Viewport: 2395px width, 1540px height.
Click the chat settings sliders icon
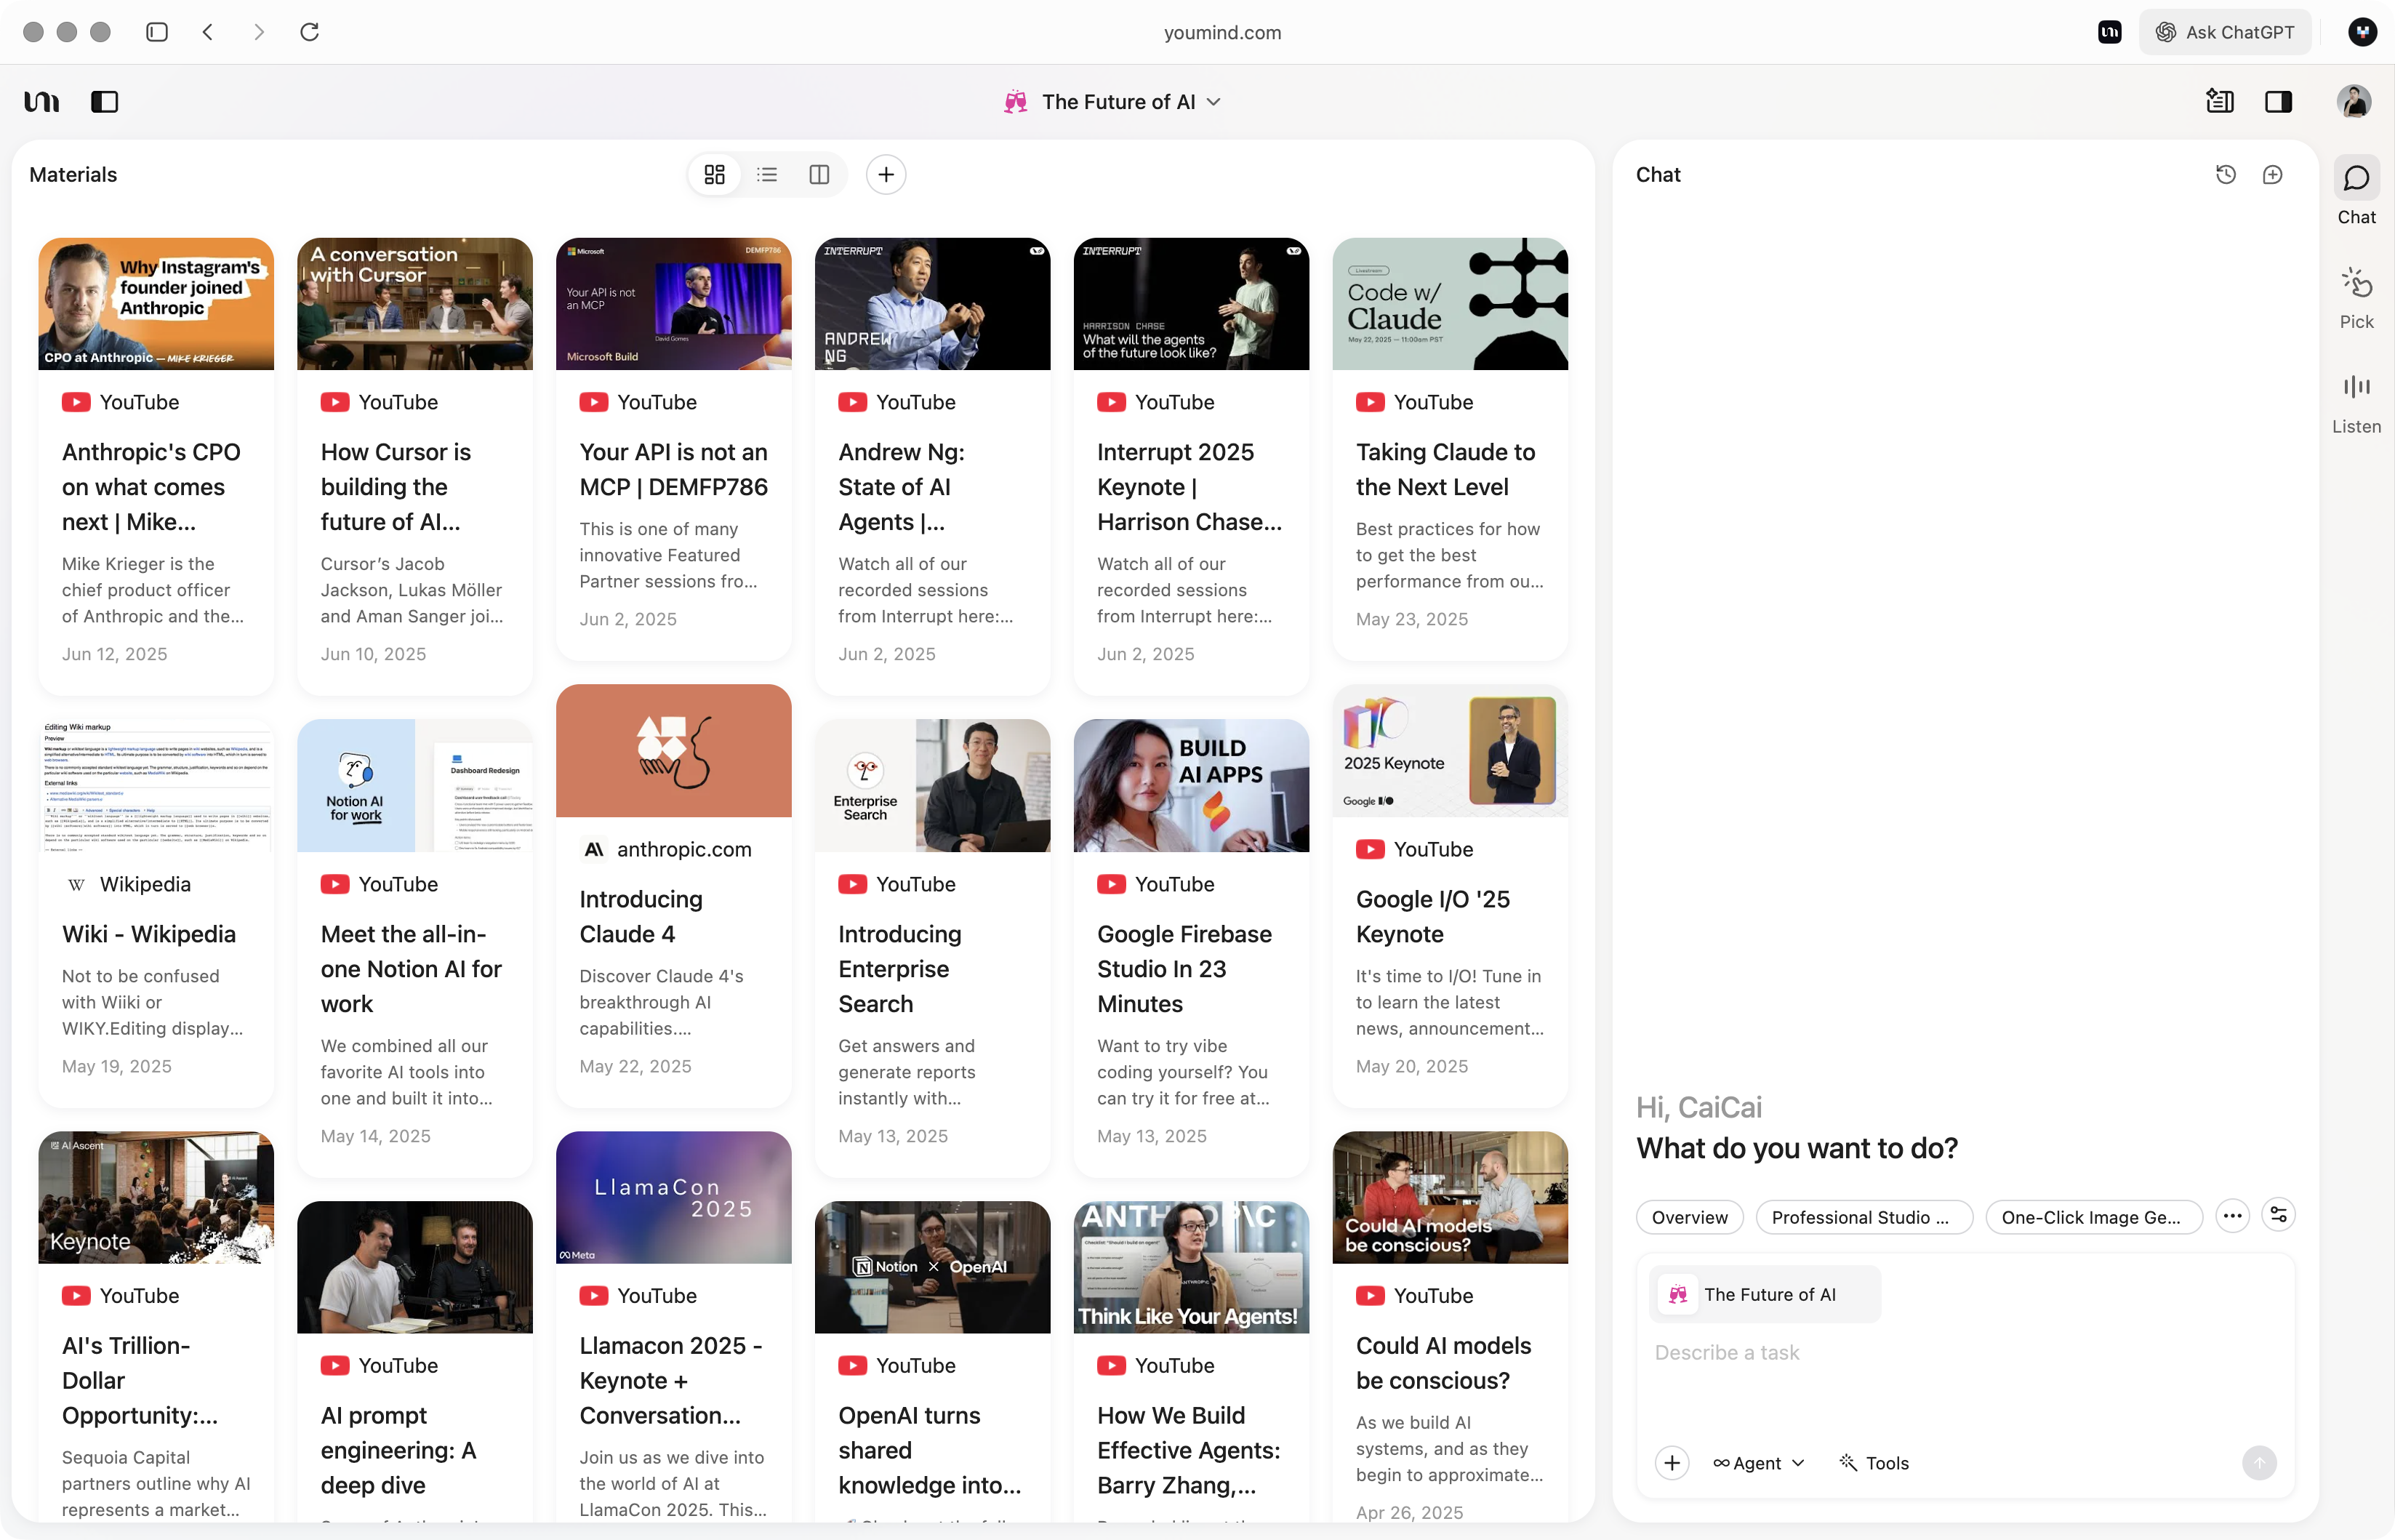(2278, 1215)
